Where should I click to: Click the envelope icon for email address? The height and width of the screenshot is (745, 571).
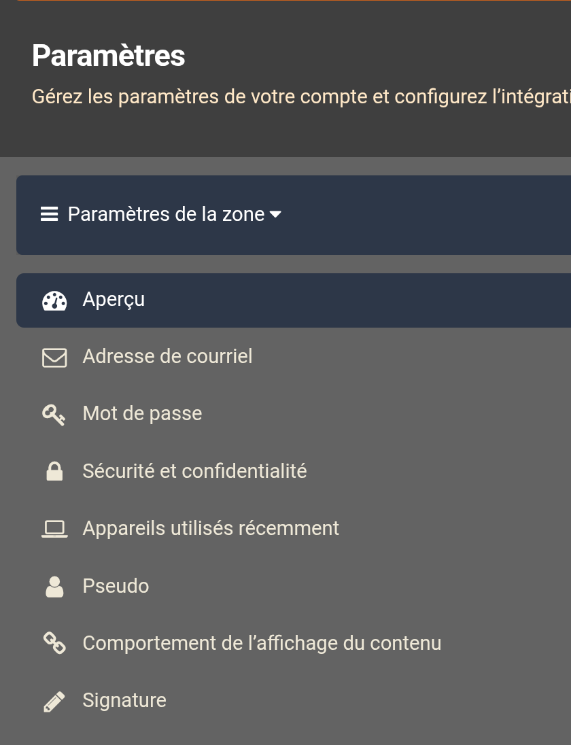coord(54,358)
